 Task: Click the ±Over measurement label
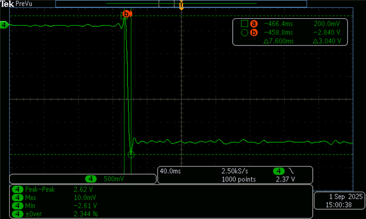tap(33, 214)
